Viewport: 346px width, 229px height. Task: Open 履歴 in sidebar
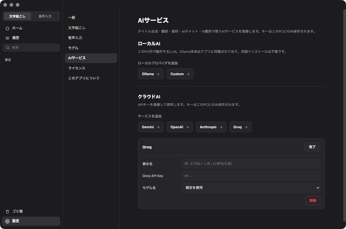(x=31, y=38)
